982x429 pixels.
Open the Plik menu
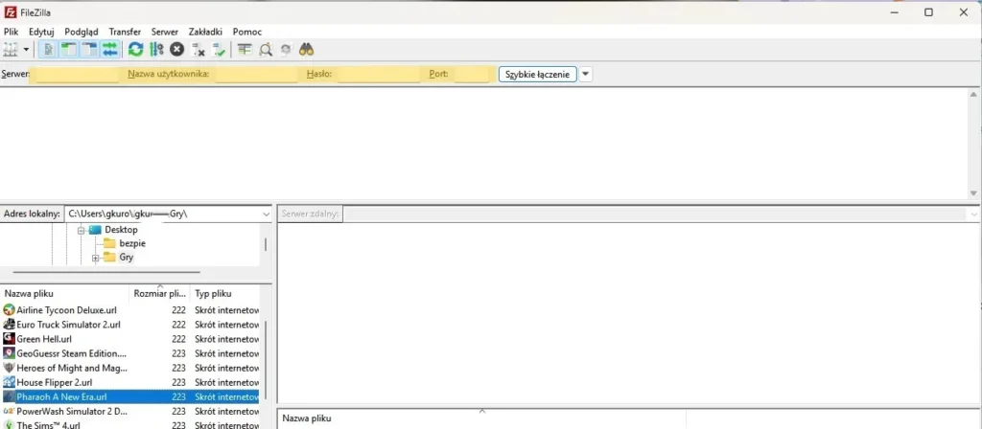click(x=12, y=32)
